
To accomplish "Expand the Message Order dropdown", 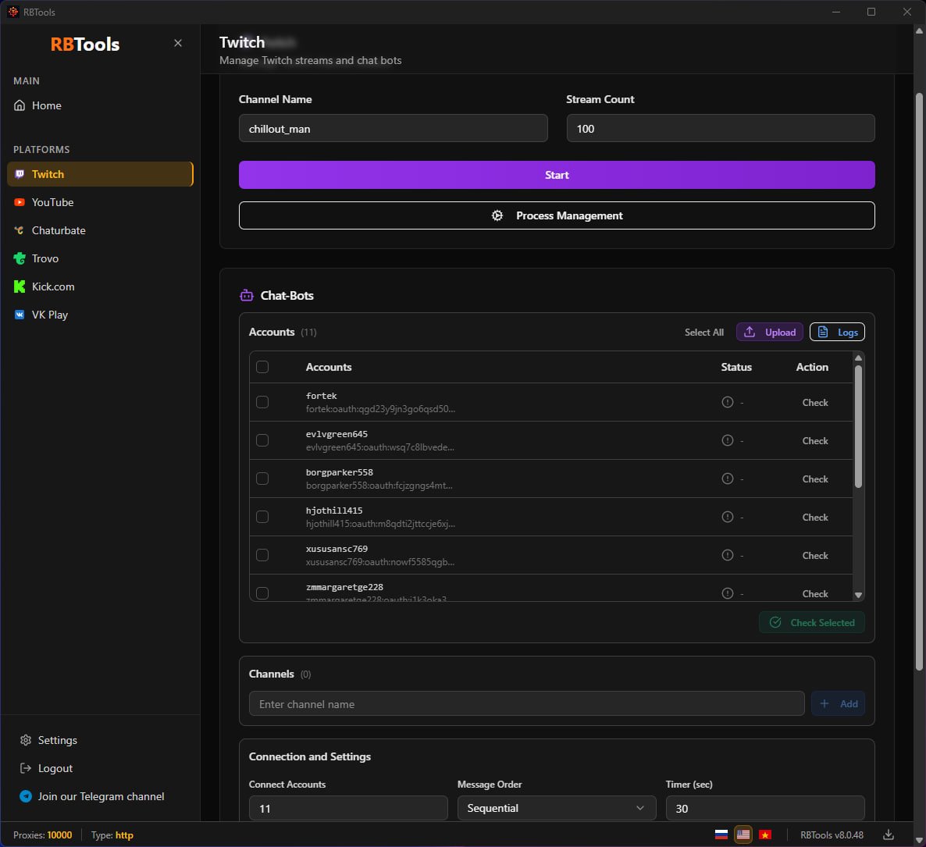I will click(x=556, y=808).
